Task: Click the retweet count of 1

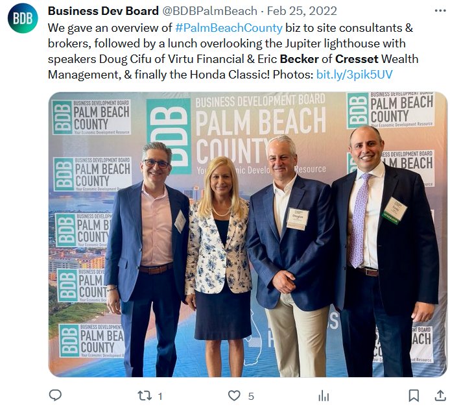Action: tap(160, 397)
